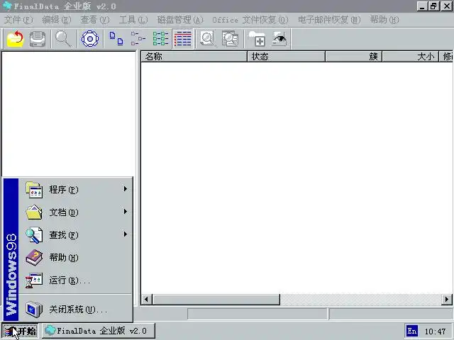
Task: Open the 磁盘管理(A) menu
Action: 180,20
